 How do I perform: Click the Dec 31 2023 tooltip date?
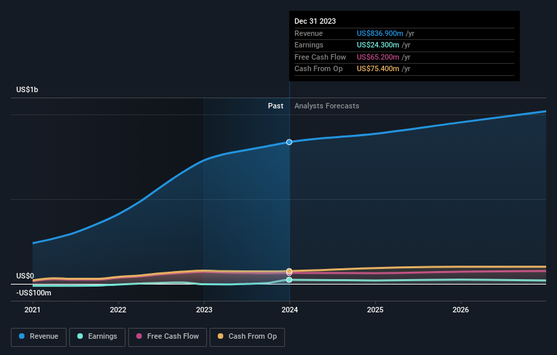pos(315,21)
